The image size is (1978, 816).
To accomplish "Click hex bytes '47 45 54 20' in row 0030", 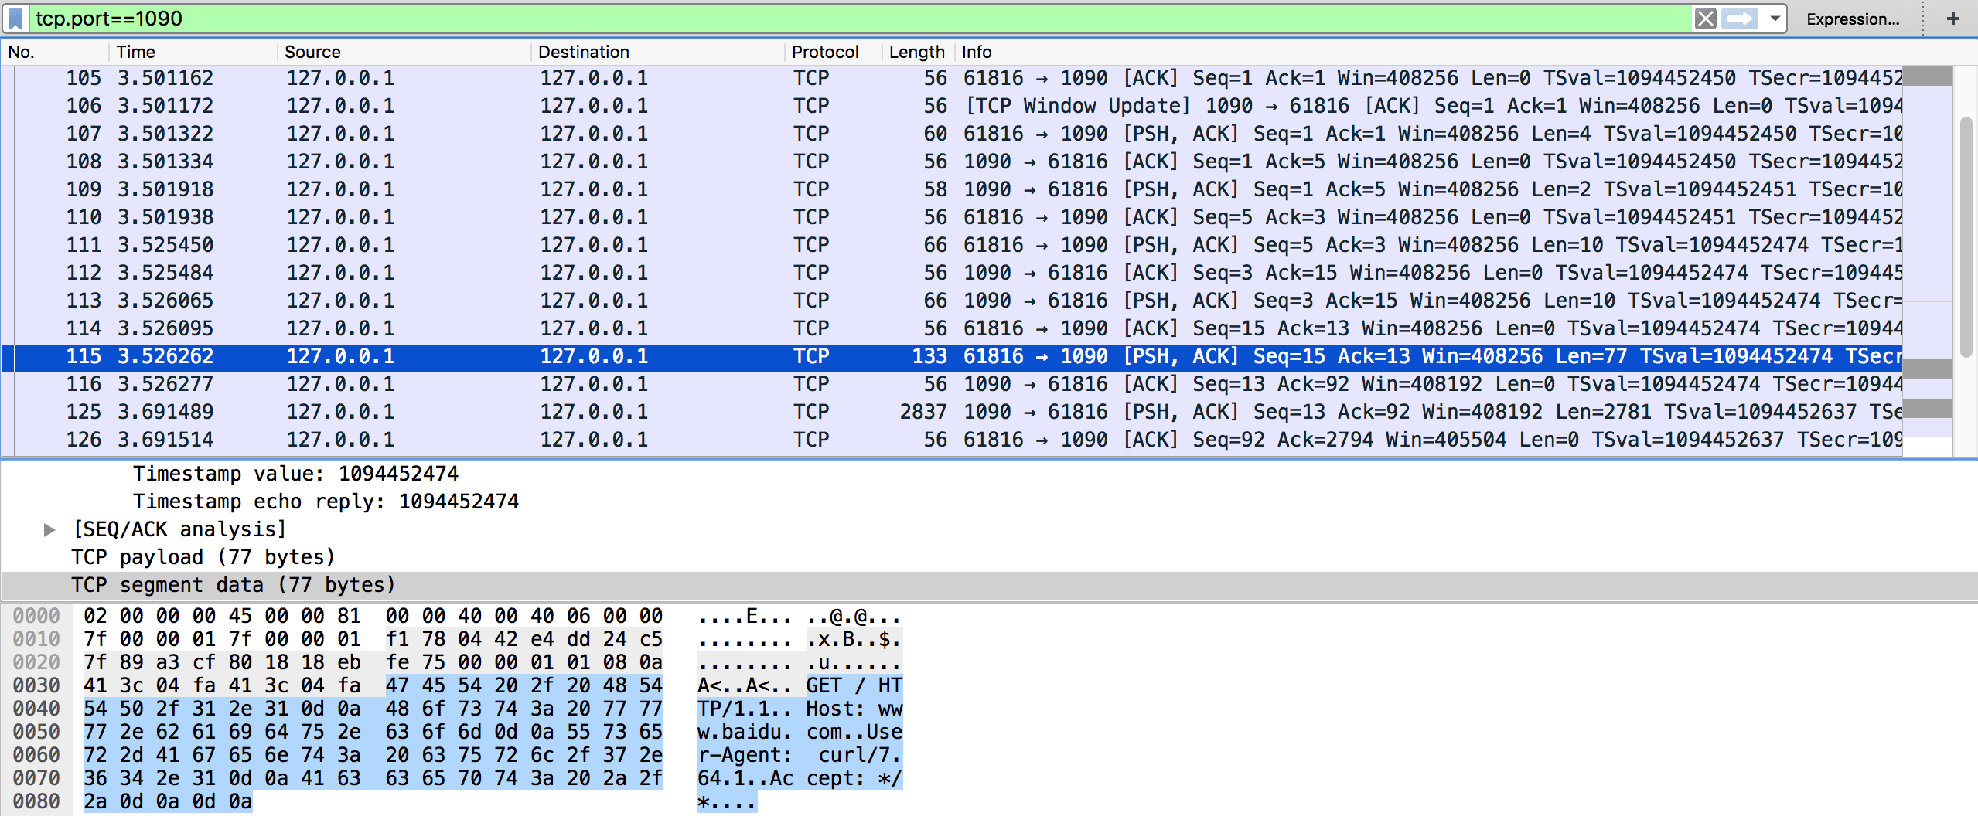I will coord(452,685).
